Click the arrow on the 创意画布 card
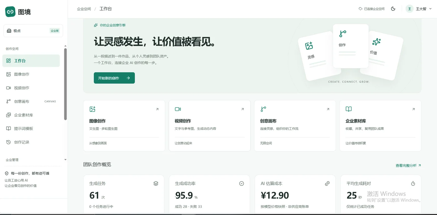The width and height of the screenshot is (437, 215). (x=328, y=109)
